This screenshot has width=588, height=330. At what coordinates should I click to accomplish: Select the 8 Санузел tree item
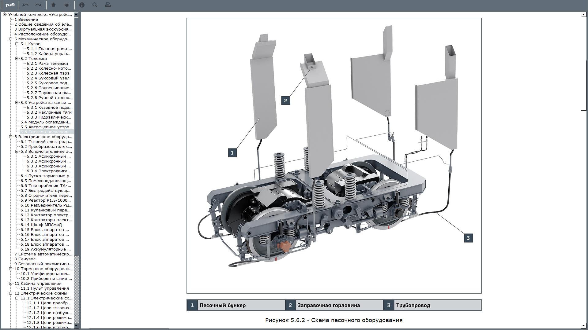click(25, 259)
